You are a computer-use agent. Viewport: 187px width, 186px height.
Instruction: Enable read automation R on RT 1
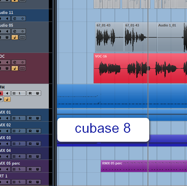pos(30,182)
